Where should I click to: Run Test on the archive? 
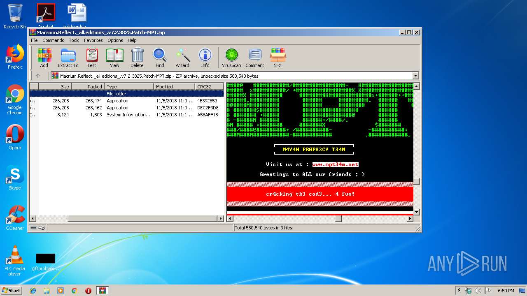92,58
